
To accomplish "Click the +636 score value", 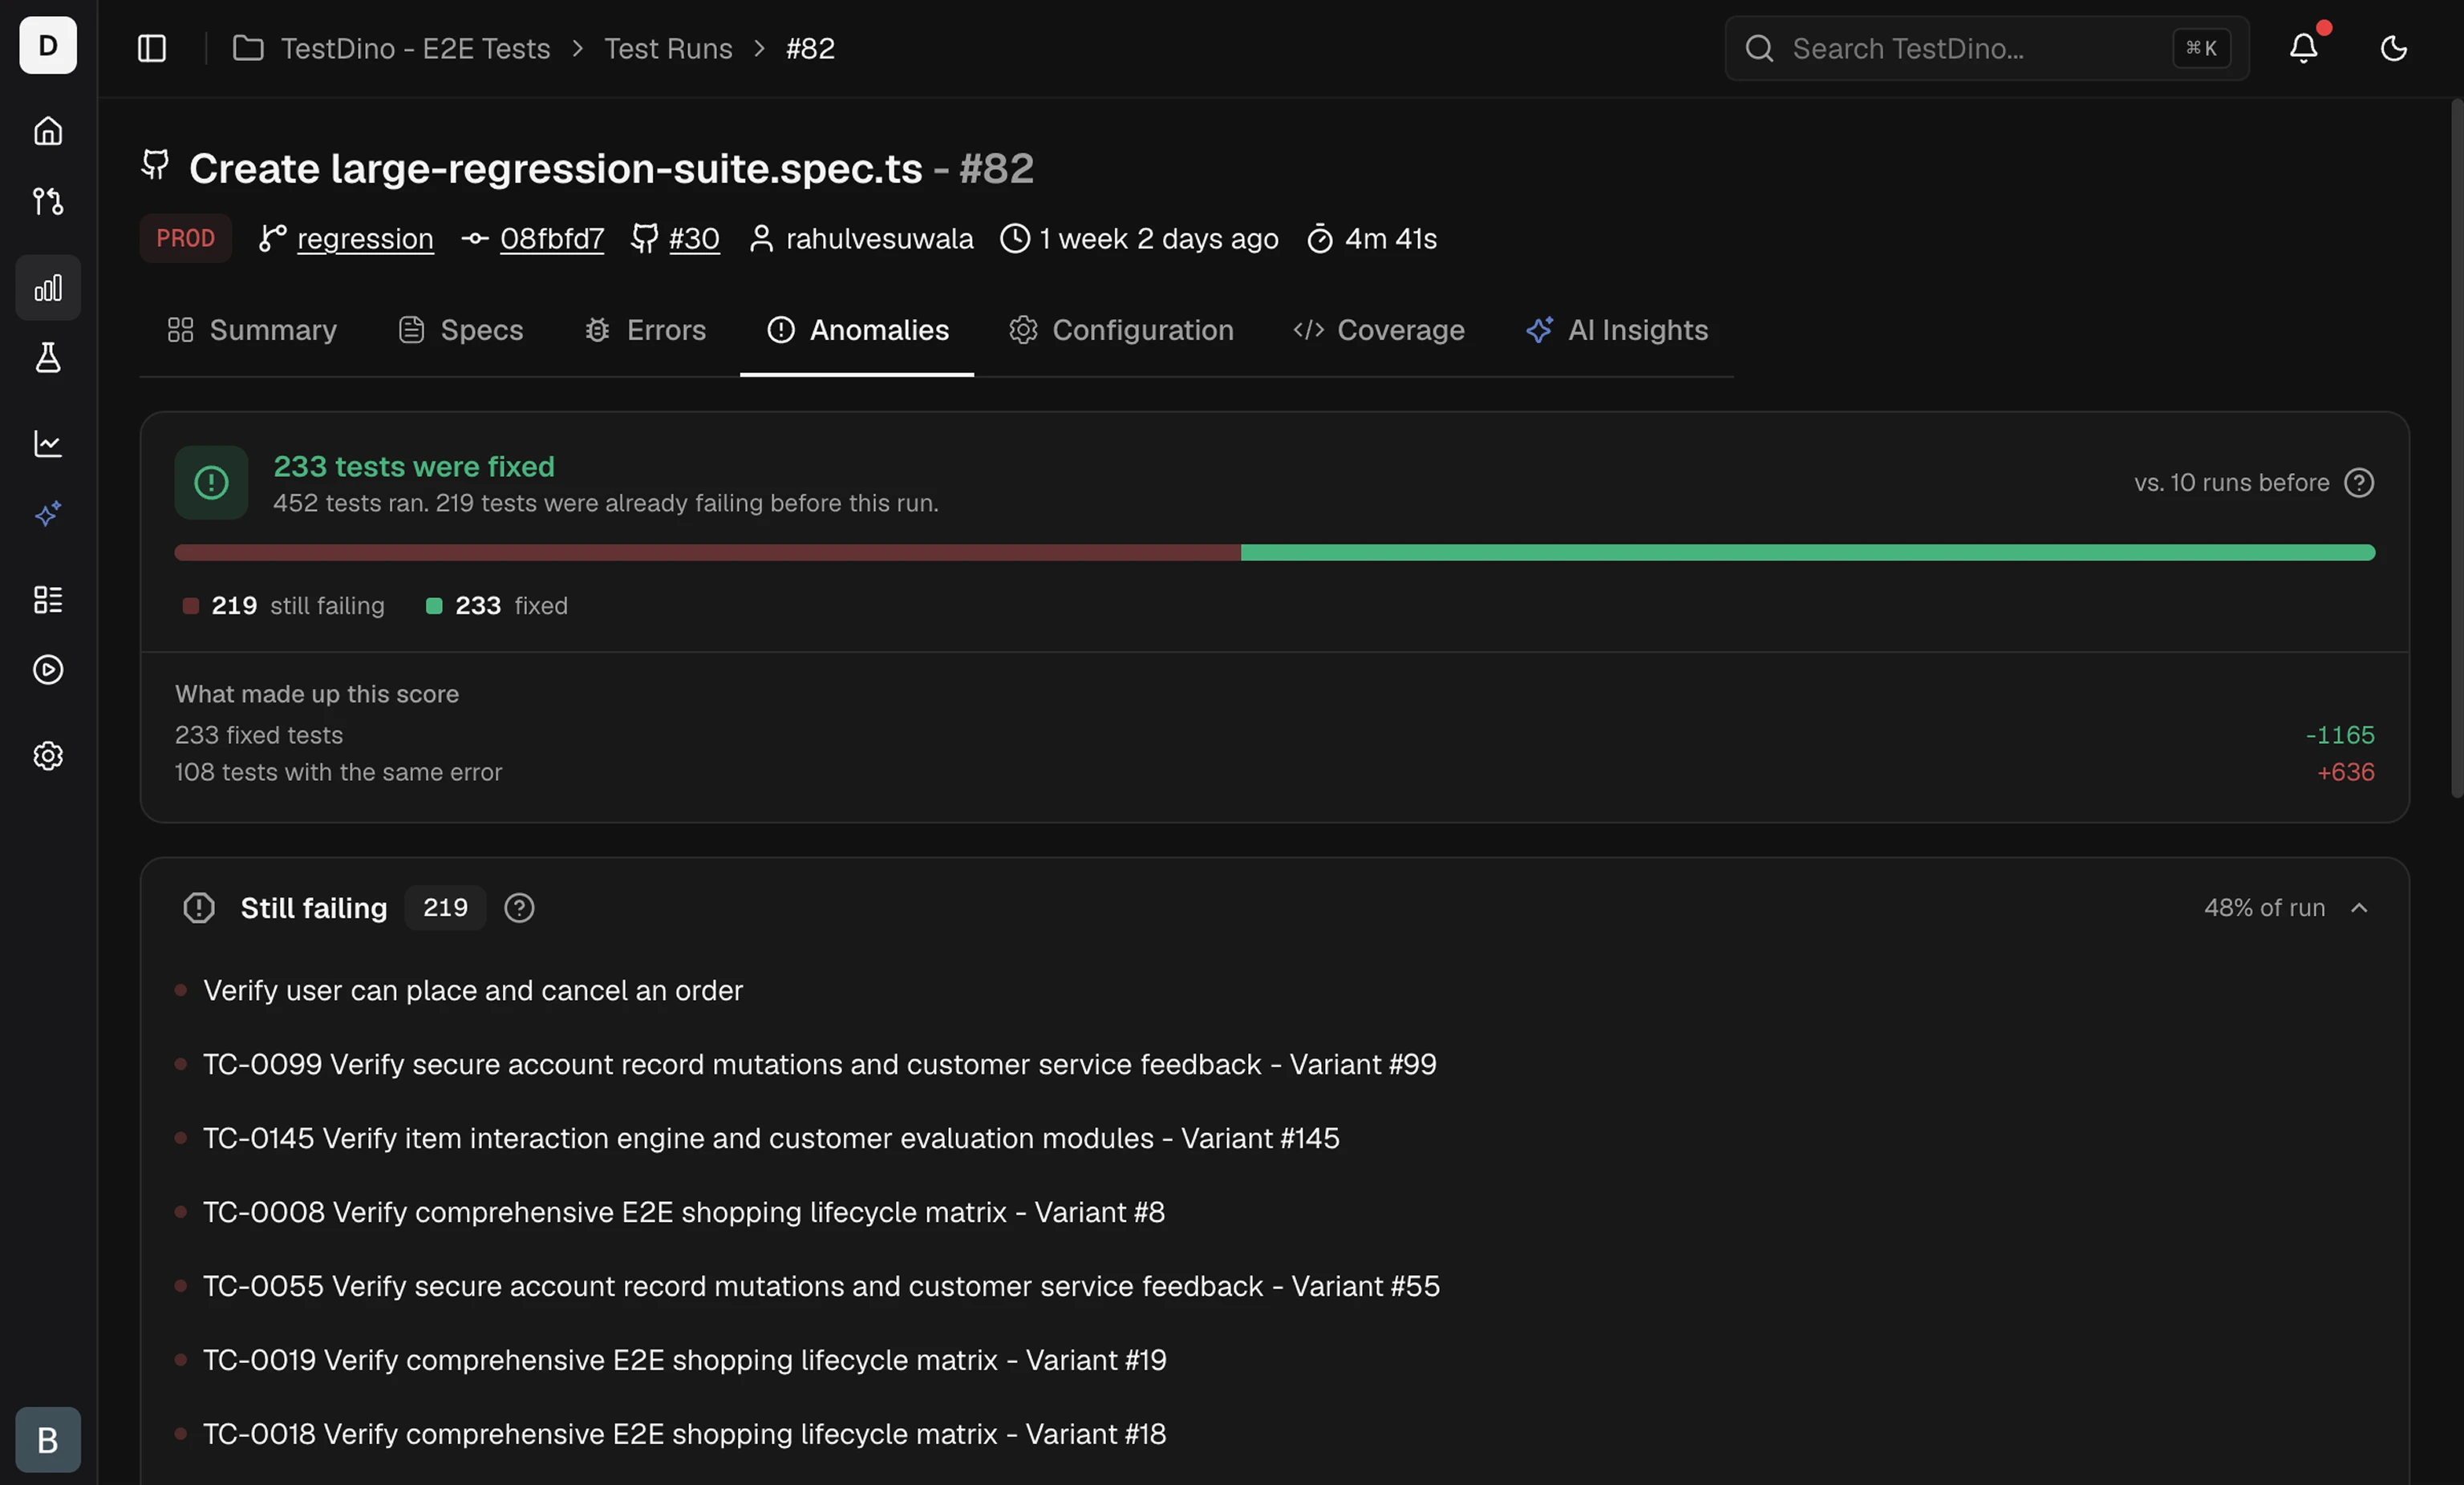I will click(2346, 773).
